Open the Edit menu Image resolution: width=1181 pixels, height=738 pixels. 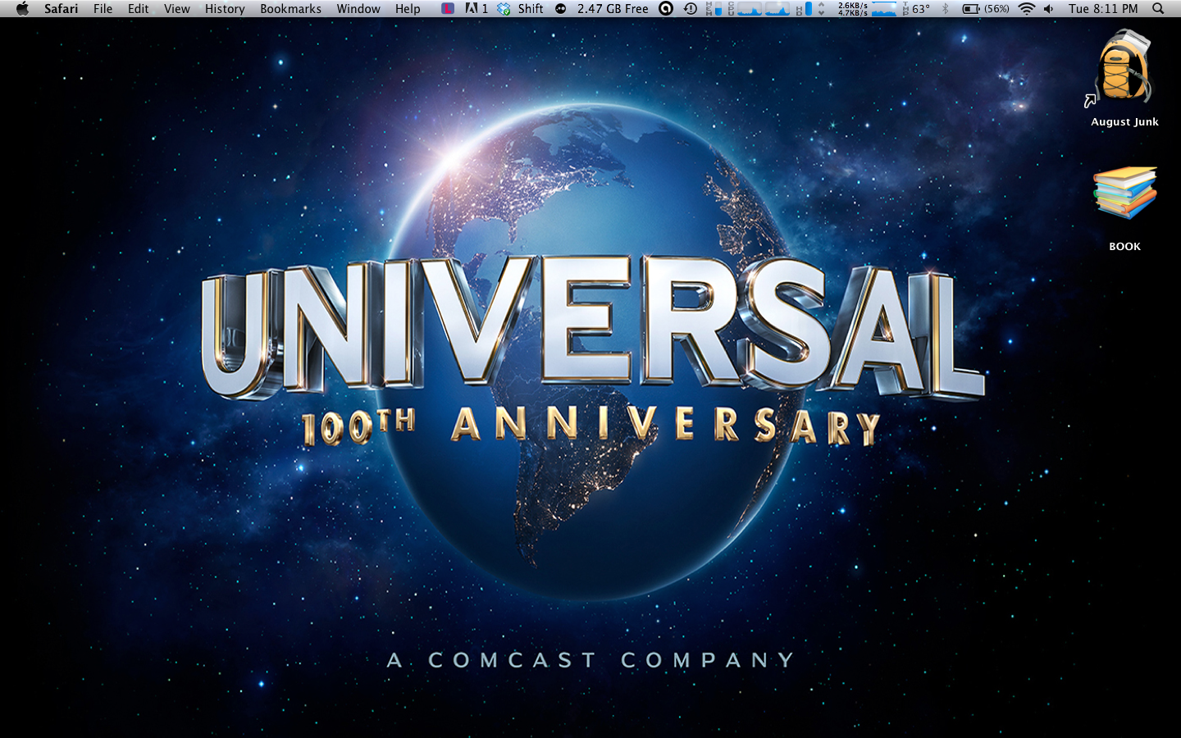click(x=138, y=8)
